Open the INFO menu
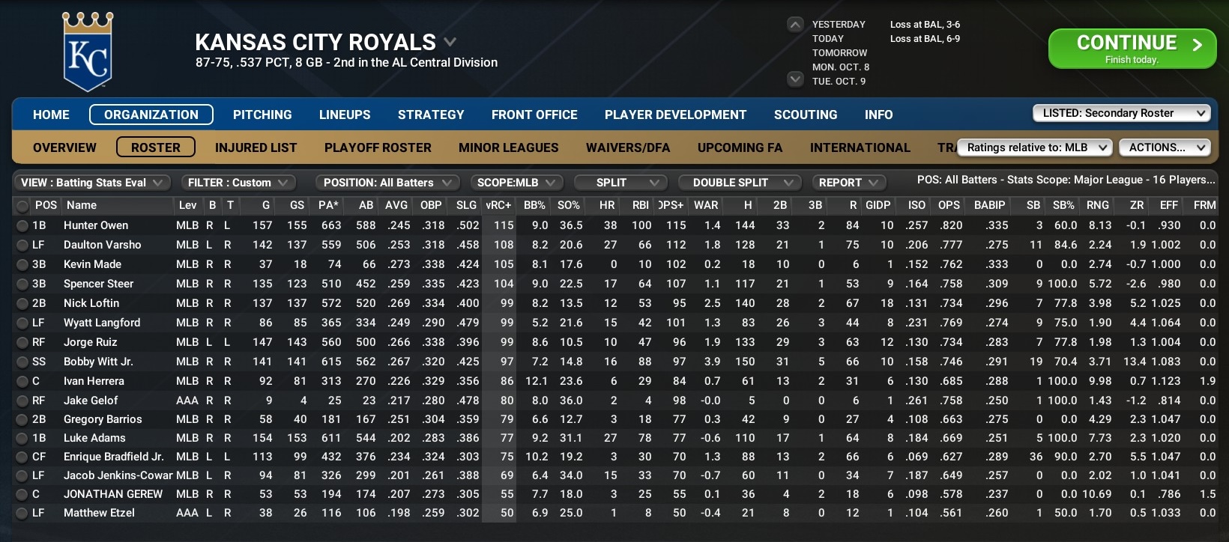 [x=878, y=115]
